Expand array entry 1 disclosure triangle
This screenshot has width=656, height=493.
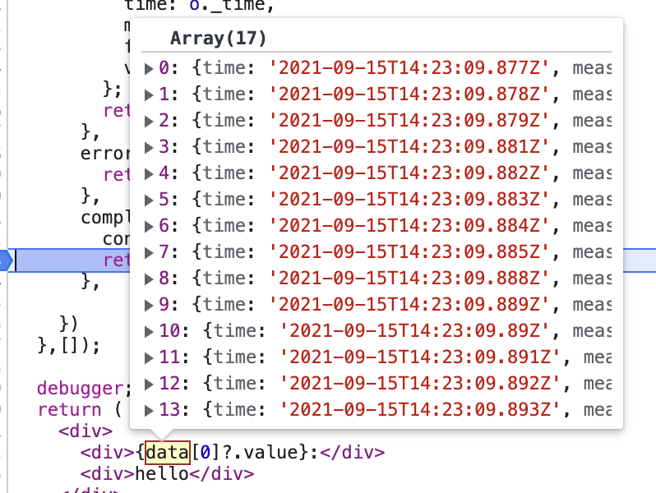point(149,94)
